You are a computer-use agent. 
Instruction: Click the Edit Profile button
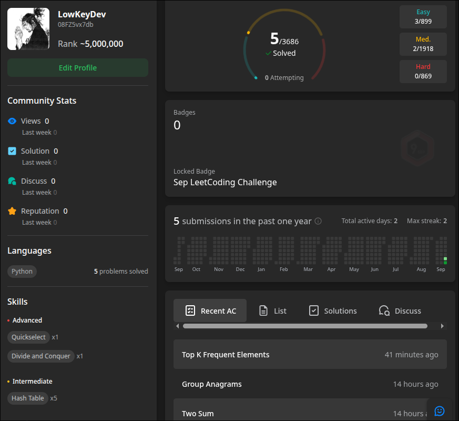(x=78, y=68)
